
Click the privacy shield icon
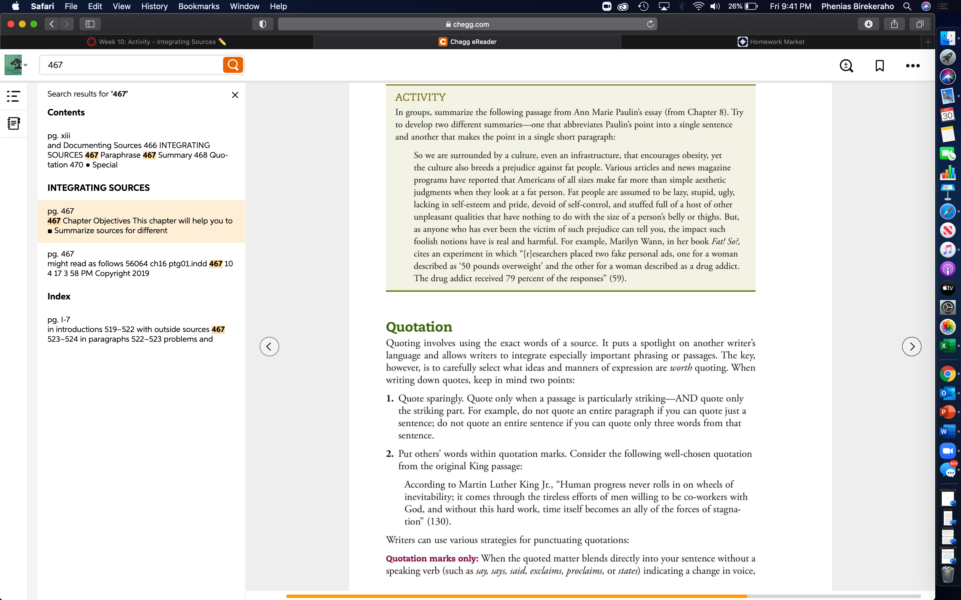click(x=263, y=24)
